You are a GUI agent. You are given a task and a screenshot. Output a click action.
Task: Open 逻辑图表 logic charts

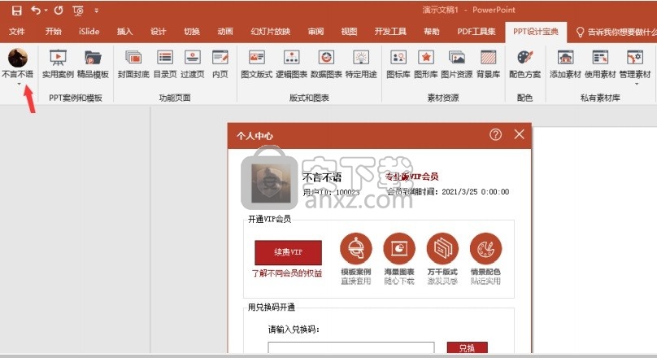pyautogui.click(x=292, y=64)
